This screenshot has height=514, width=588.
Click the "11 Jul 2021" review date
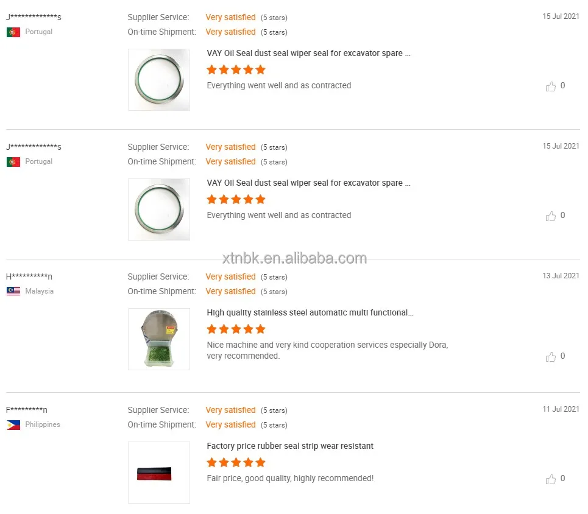561,409
